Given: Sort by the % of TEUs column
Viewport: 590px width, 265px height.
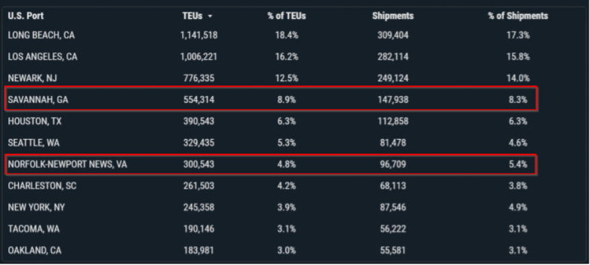Looking at the screenshot, I should 287,16.
